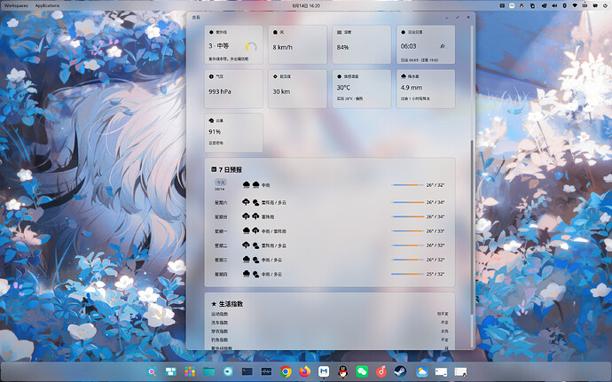This screenshot has height=382, width=612.
Task: Click the star icon beside 生活指数
Action: point(214,304)
